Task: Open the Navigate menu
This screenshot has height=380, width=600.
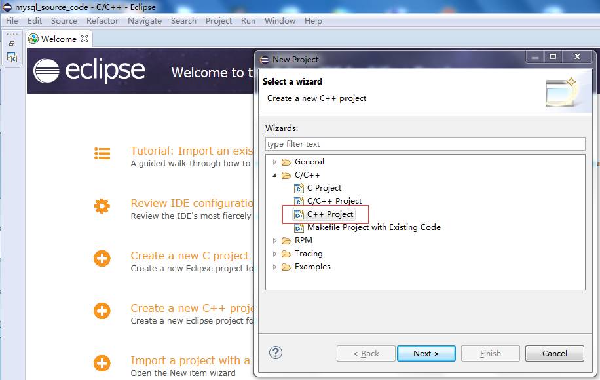Action: [145, 21]
